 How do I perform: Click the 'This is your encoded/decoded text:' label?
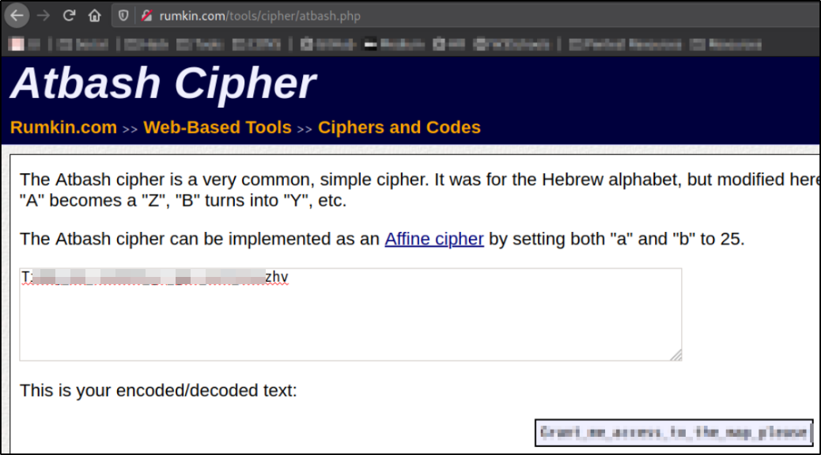[x=158, y=390]
